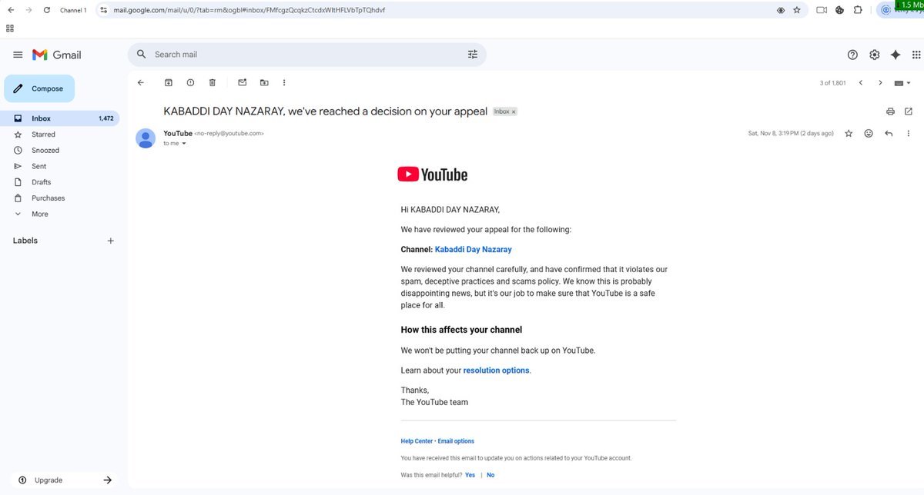Image resolution: width=924 pixels, height=495 pixels.
Task: Open the resolution options link
Action: pos(496,370)
